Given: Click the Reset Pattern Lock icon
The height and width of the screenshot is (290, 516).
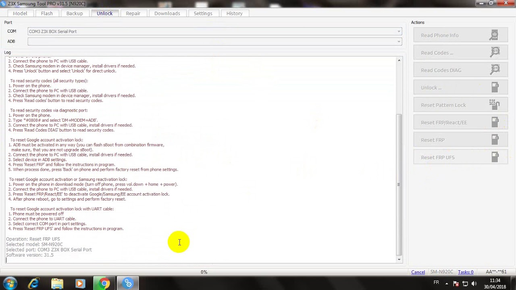Looking at the screenshot, I should (495, 105).
